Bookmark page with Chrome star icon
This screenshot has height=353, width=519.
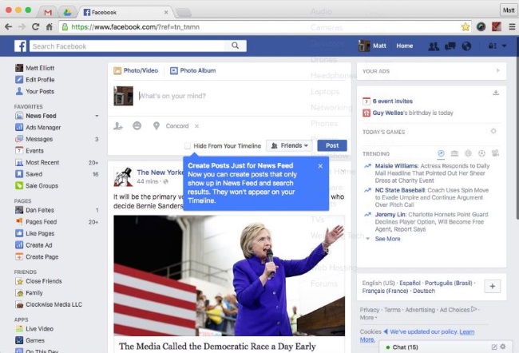click(465, 26)
